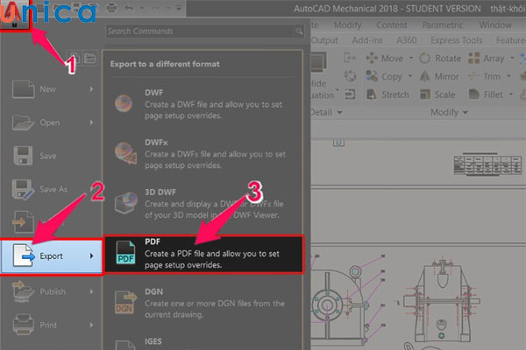Screen dimensions: 526x350
Task: Activate the Rotate tool
Action: pyautogui.click(x=440, y=59)
